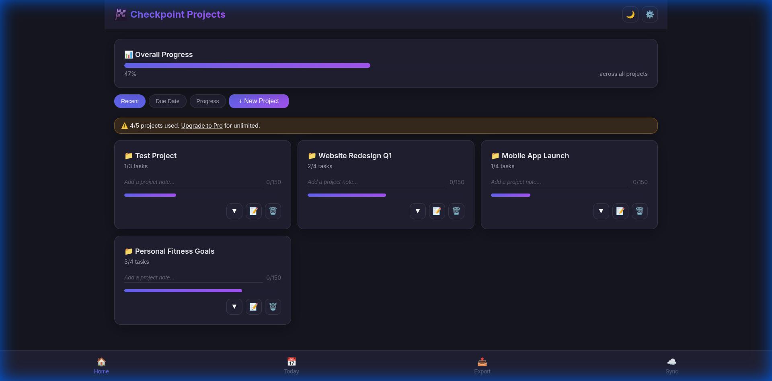Click the Mobile App Launch progress bar

[x=569, y=195]
